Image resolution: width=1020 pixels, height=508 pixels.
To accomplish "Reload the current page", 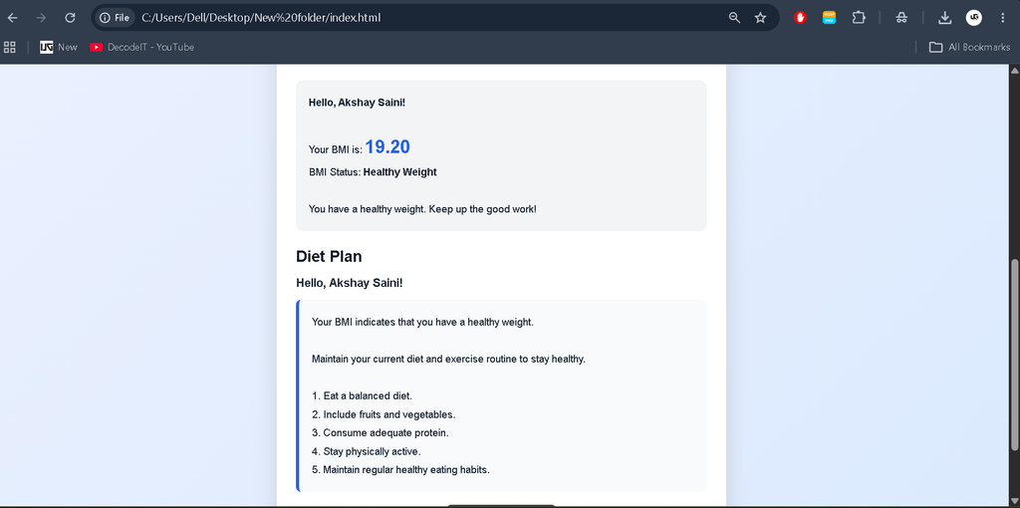I will coord(71,18).
